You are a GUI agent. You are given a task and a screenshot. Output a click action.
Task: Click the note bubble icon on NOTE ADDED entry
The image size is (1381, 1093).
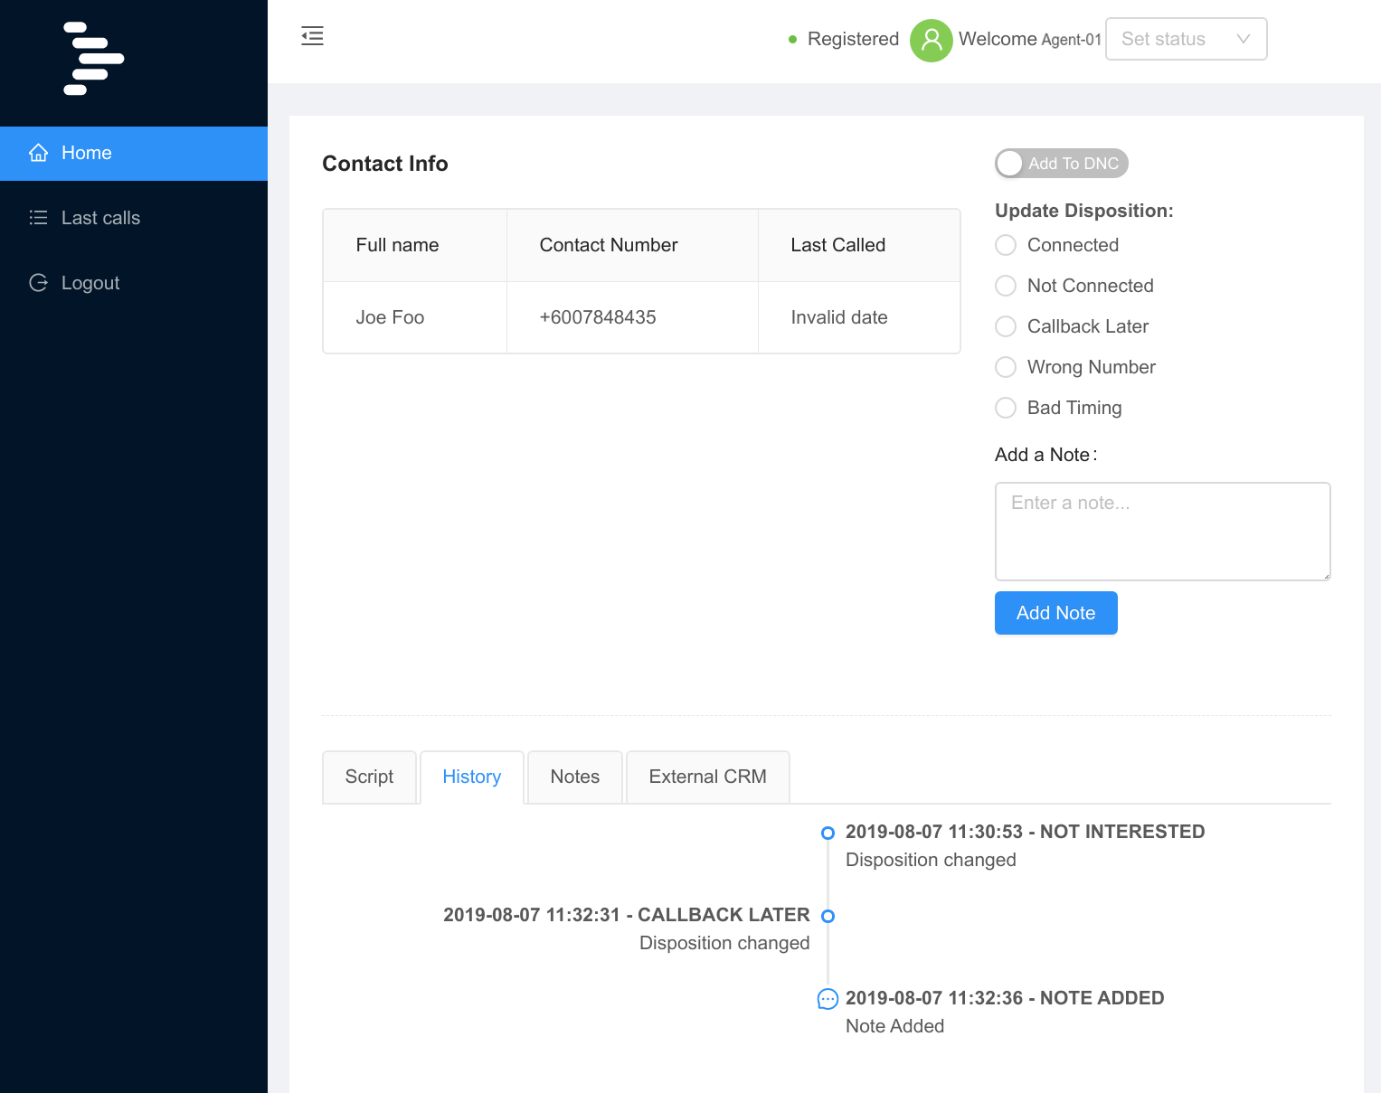pyautogui.click(x=828, y=999)
